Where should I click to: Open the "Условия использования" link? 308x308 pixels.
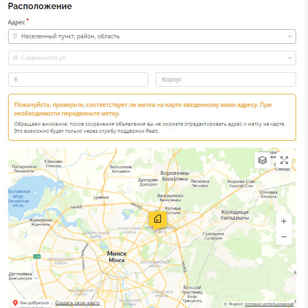coord(269,304)
